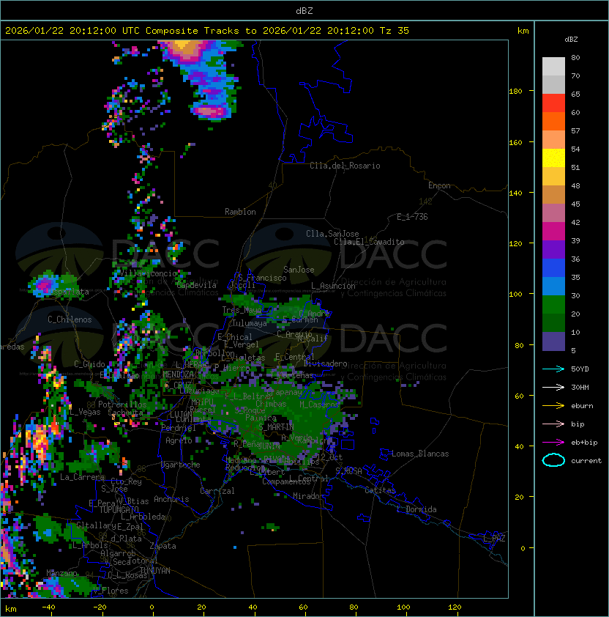609x617 pixels.
Task: Pick the mauve 42-45 dBZ legend swatch
Action: (553, 213)
